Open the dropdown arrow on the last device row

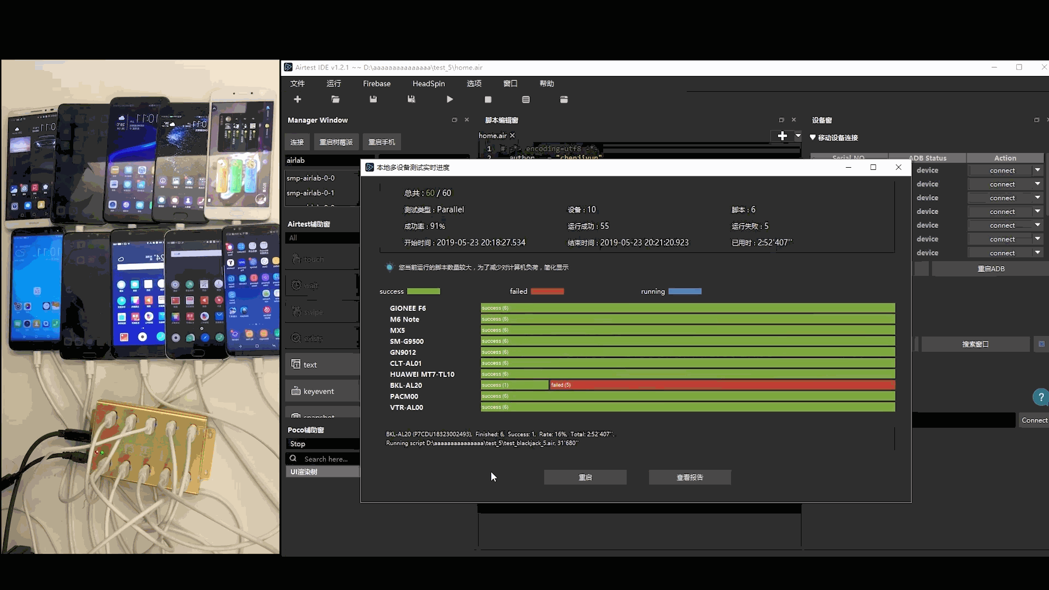tap(1037, 253)
